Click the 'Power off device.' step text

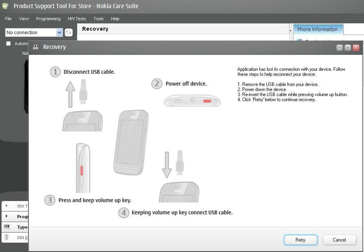[186, 84]
